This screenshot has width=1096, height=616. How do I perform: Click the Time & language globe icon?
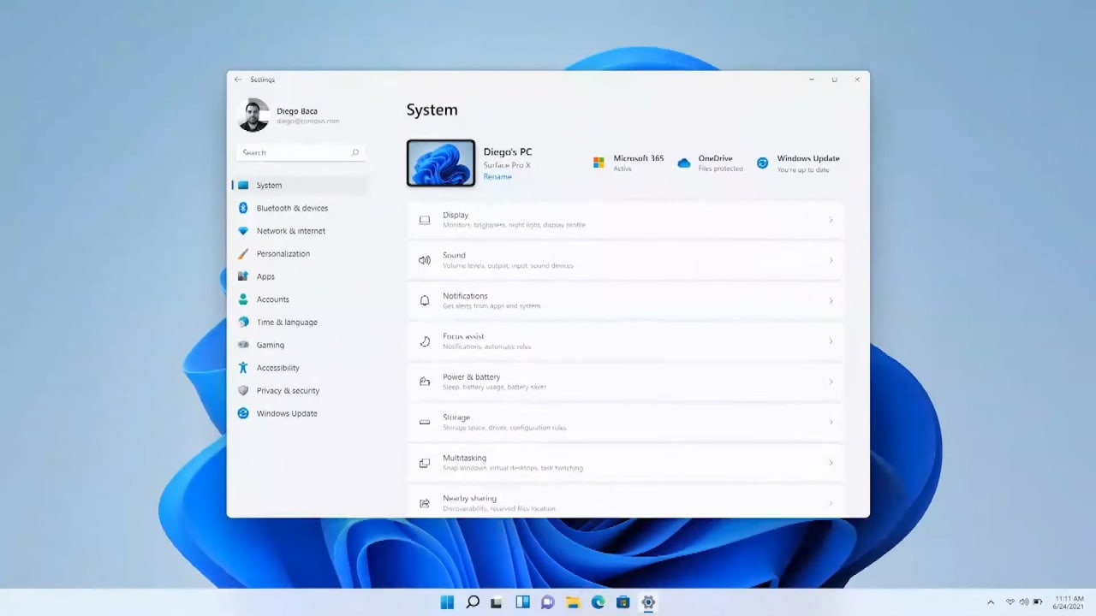pyautogui.click(x=243, y=323)
